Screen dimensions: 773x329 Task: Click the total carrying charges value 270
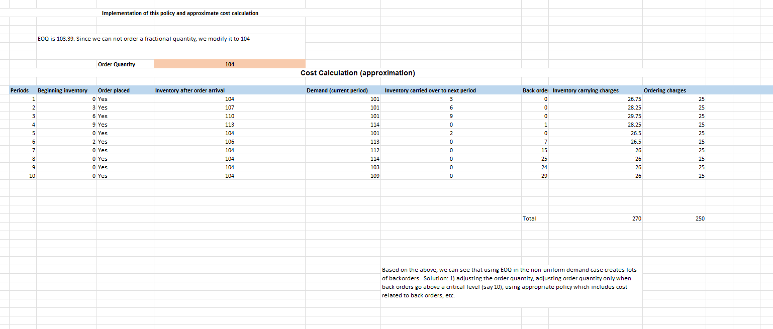tap(596, 218)
